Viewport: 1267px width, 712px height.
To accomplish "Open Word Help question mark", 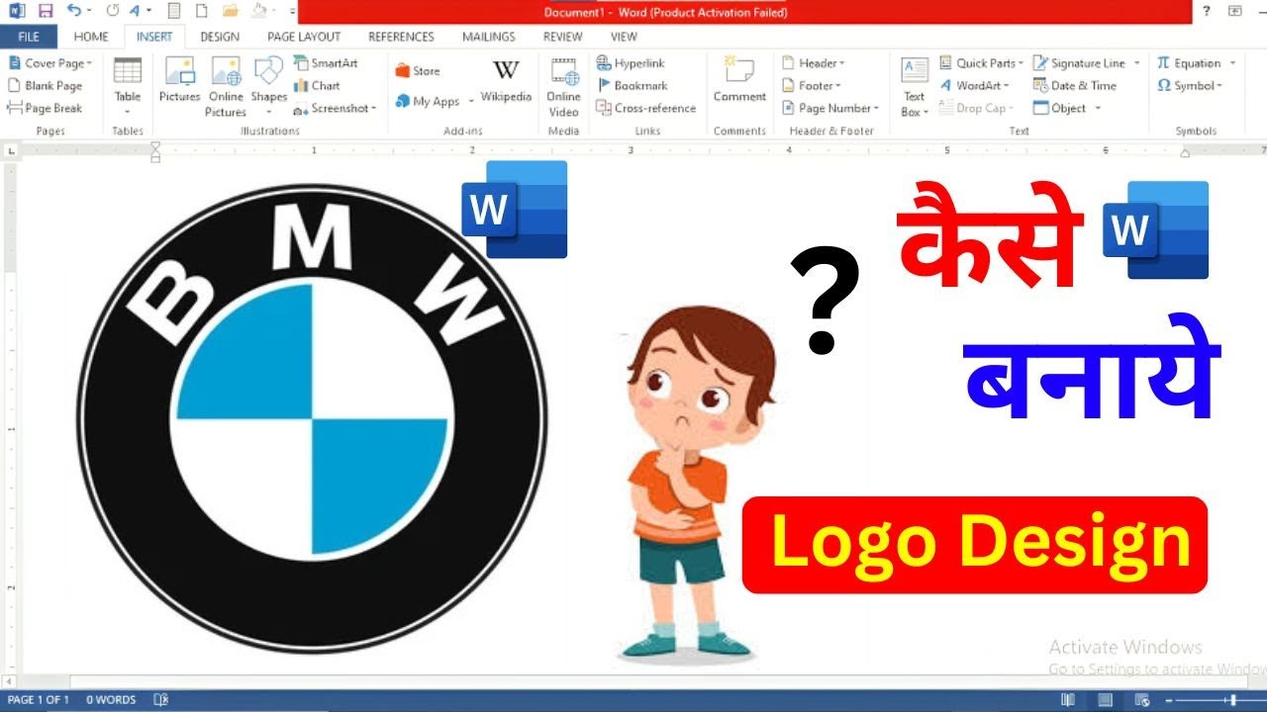I will (1206, 11).
